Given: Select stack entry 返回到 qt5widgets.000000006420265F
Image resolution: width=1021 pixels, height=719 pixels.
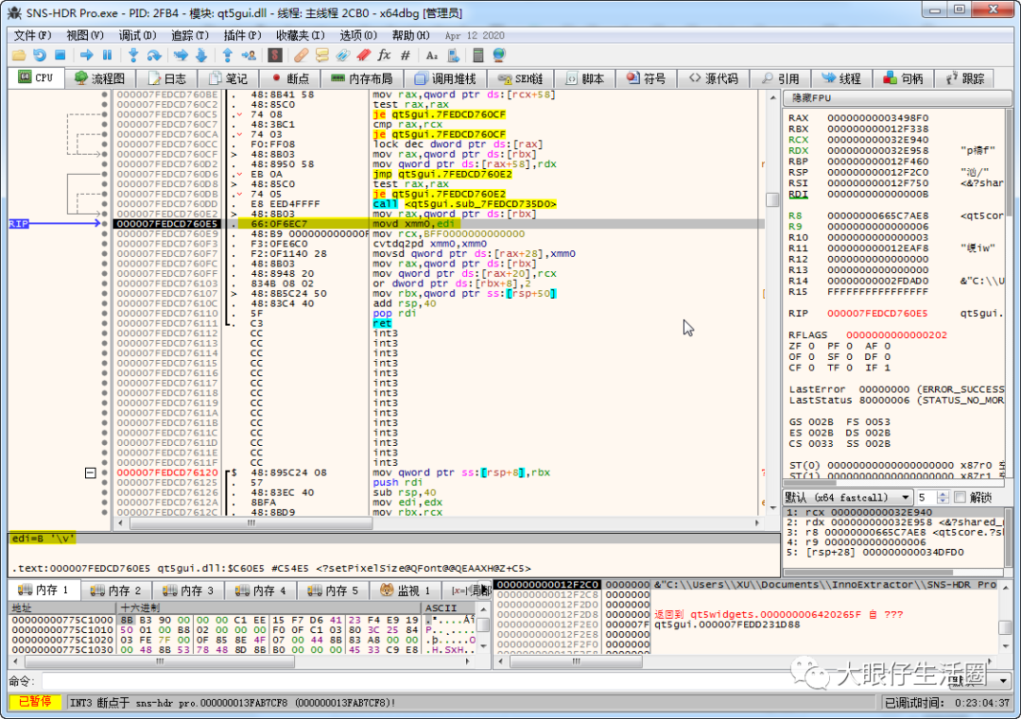Looking at the screenshot, I should tap(779, 614).
